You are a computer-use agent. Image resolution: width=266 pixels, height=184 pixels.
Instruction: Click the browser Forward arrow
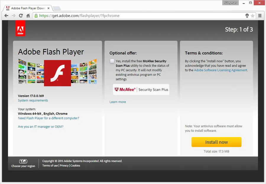coord(13,16)
